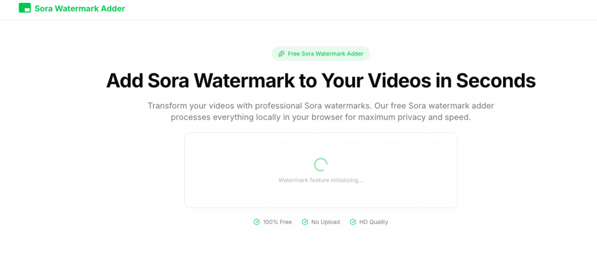Screen dimensions: 597x274
Task: Open the Sora Watermark Adder home link text
Action: pos(79,8)
